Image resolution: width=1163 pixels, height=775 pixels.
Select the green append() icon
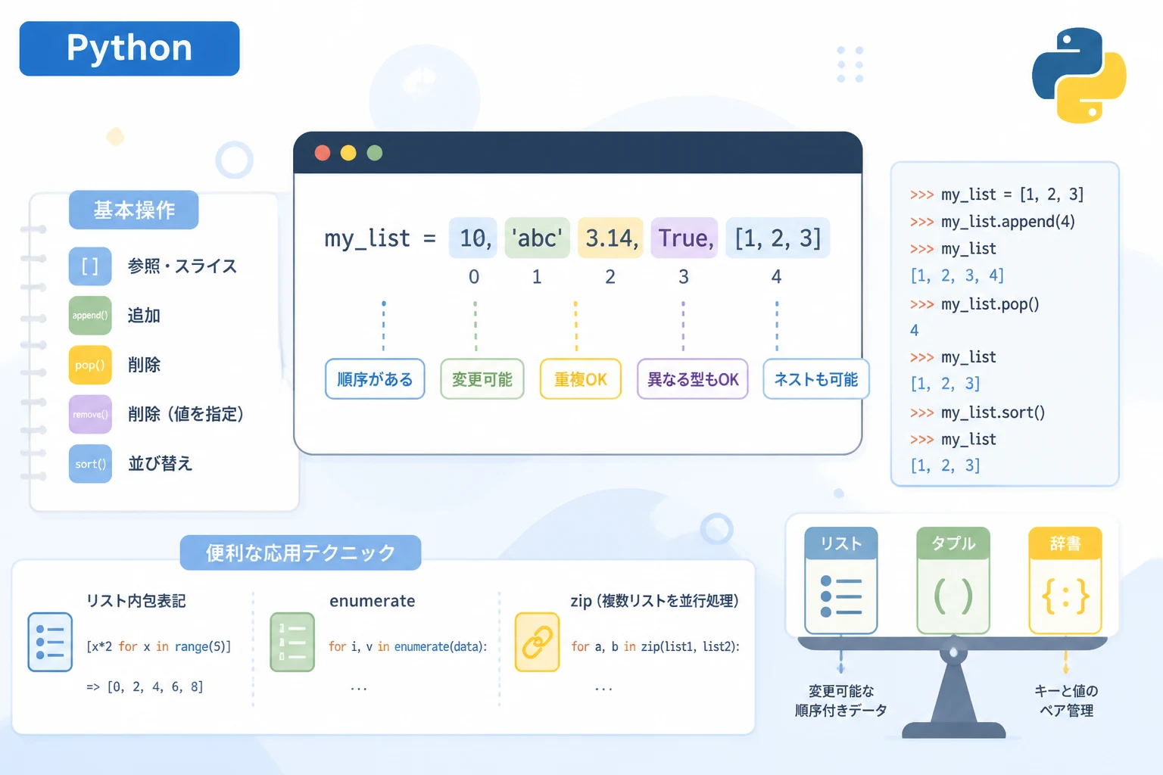pos(90,316)
